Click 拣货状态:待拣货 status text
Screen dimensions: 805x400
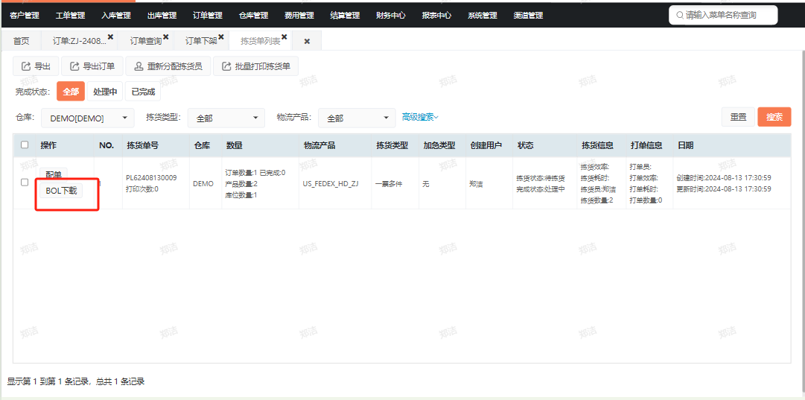(x=541, y=178)
